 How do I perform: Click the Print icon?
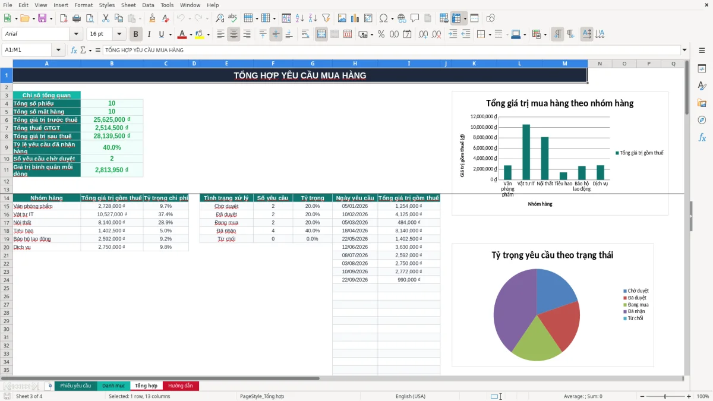click(76, 18)
